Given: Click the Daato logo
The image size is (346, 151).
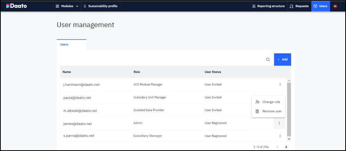Looking at the screenshot, I should [17, 6].
